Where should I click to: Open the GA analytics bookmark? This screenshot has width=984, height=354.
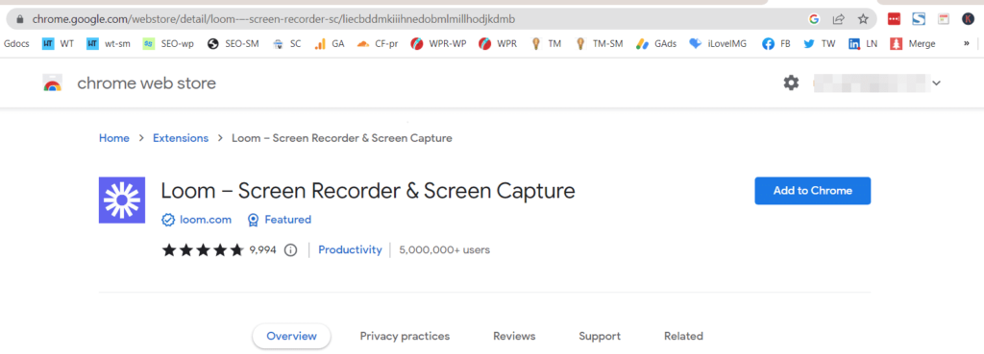click(x=330, y=44)
